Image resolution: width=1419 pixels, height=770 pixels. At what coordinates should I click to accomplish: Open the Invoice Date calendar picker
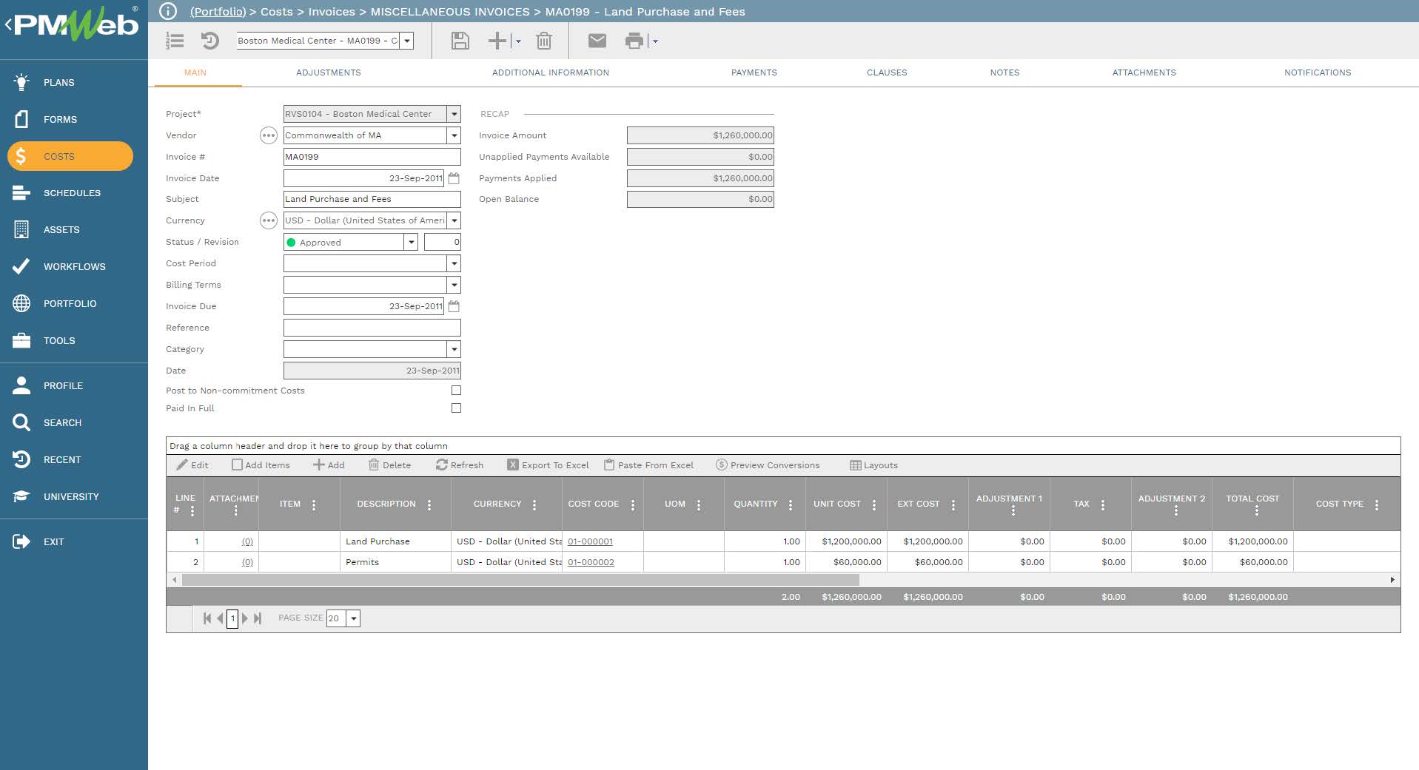tap(454, 178)
